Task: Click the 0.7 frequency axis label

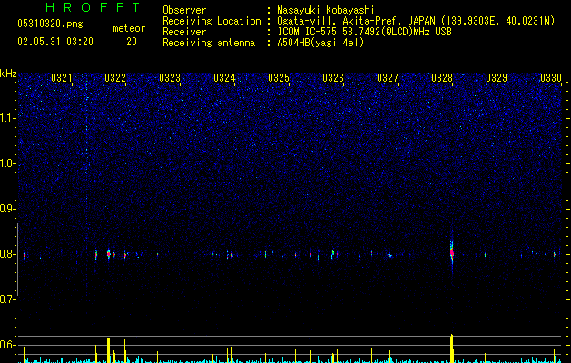Action: pyautogui.click(x=8, y=299)
